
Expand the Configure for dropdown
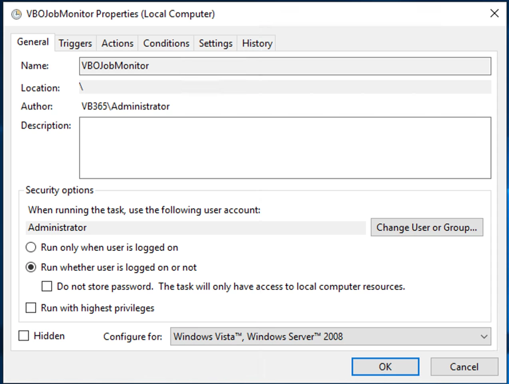click(x=330, y=336)
